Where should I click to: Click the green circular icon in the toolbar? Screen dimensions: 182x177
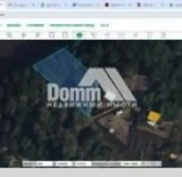click(x=80, y=35)
